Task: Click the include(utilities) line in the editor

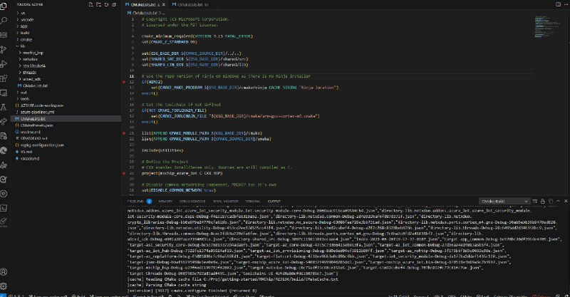Action: coord(162,150)
